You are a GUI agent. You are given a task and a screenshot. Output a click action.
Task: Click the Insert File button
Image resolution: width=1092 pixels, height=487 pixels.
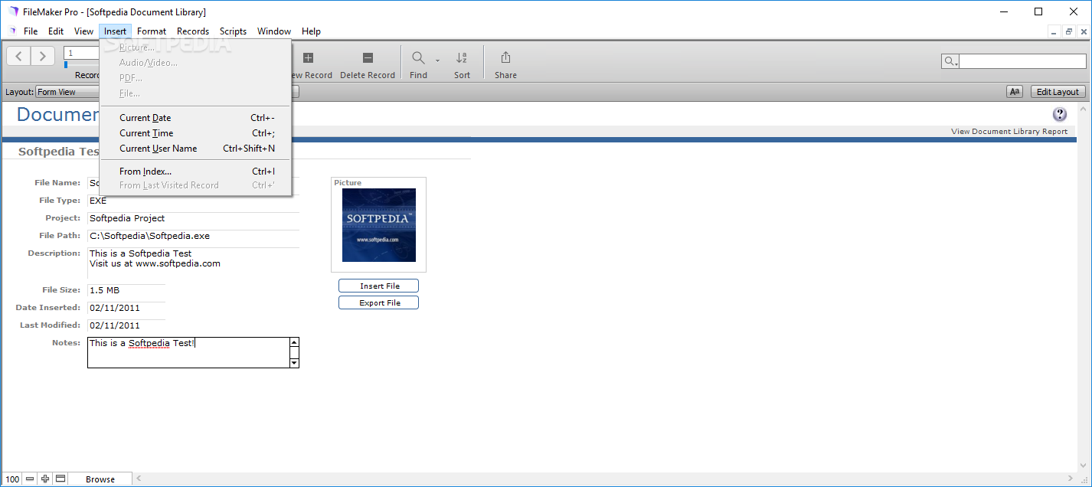coord(379,286)
